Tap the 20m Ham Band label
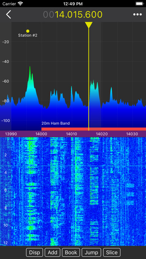The image size is (146, 259). click(55, 123)
